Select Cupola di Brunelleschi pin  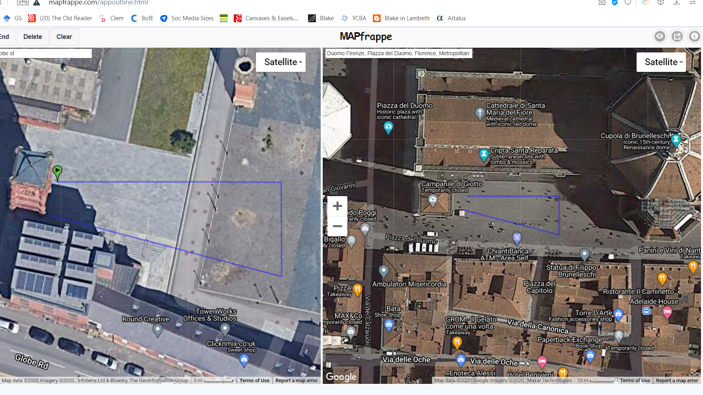[676, 140]
